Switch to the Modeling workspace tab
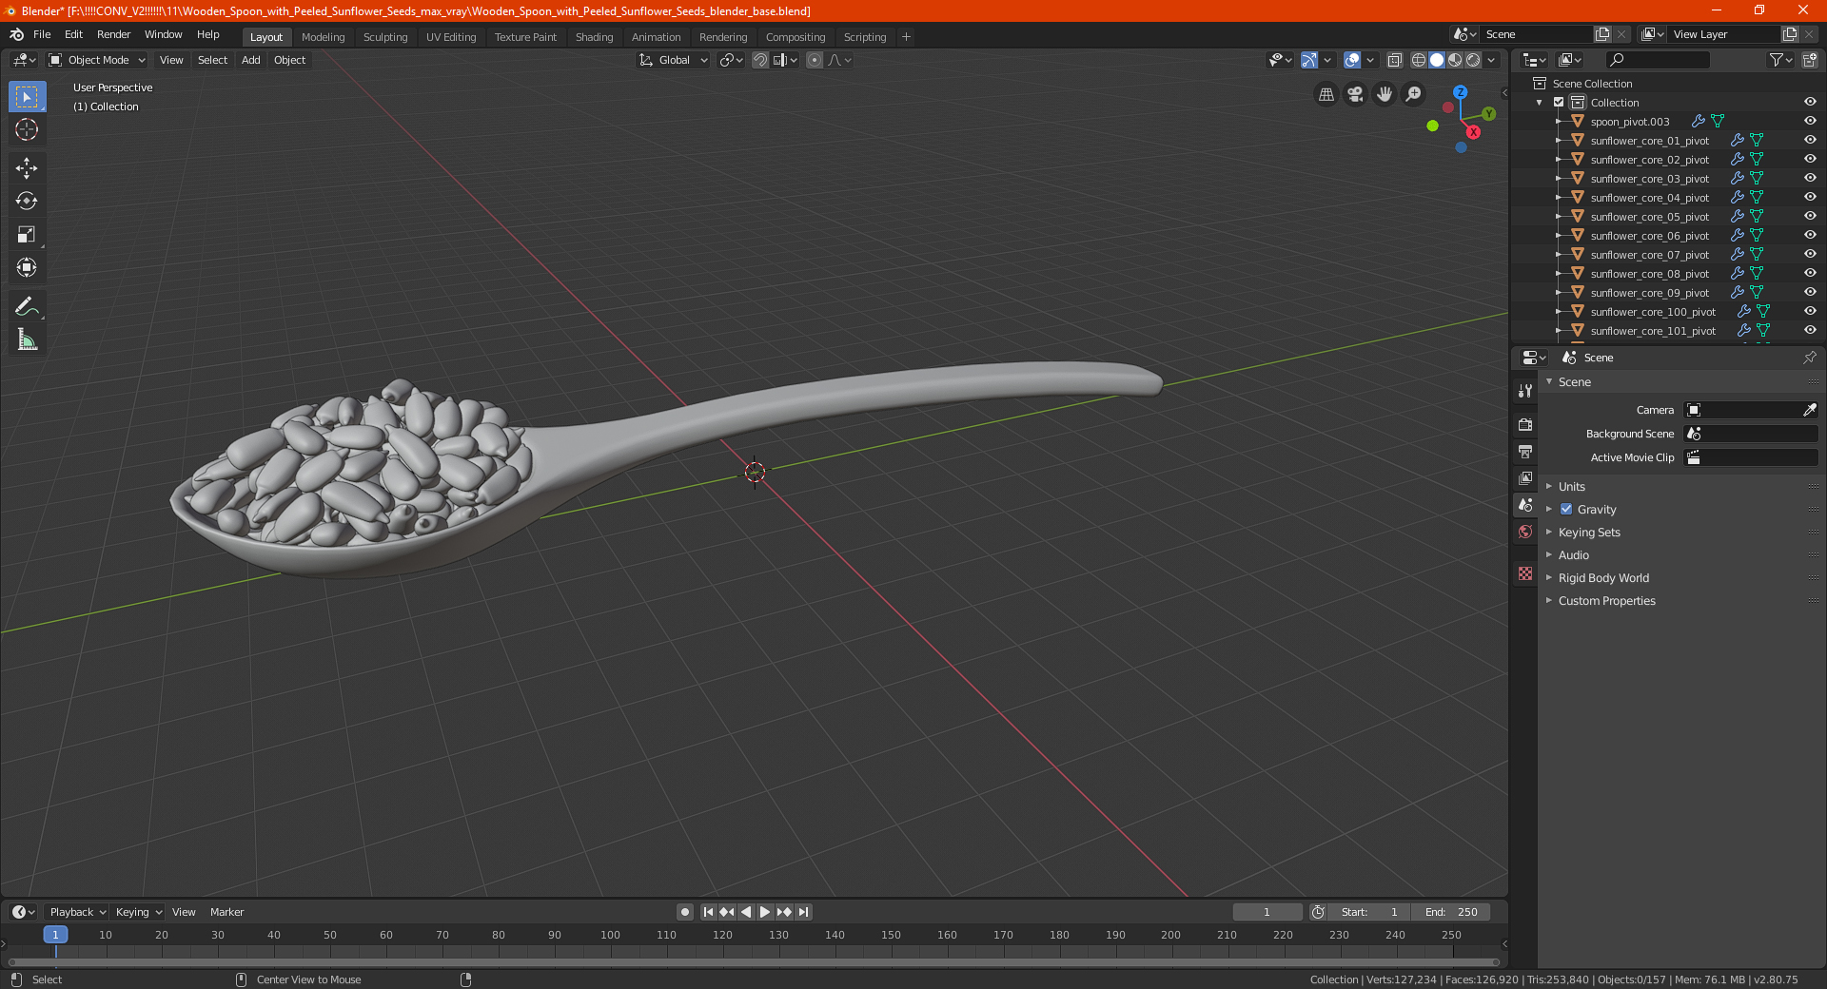This screenshot has width=1827, height=989. click(324, 37)
